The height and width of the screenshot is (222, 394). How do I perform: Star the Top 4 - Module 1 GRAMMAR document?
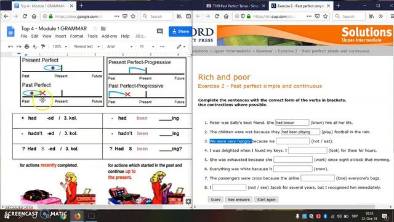[95, 29]
